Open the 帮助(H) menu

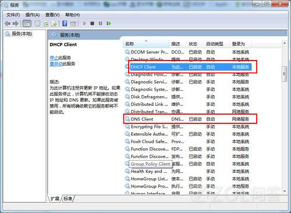(x=73, y=15)
